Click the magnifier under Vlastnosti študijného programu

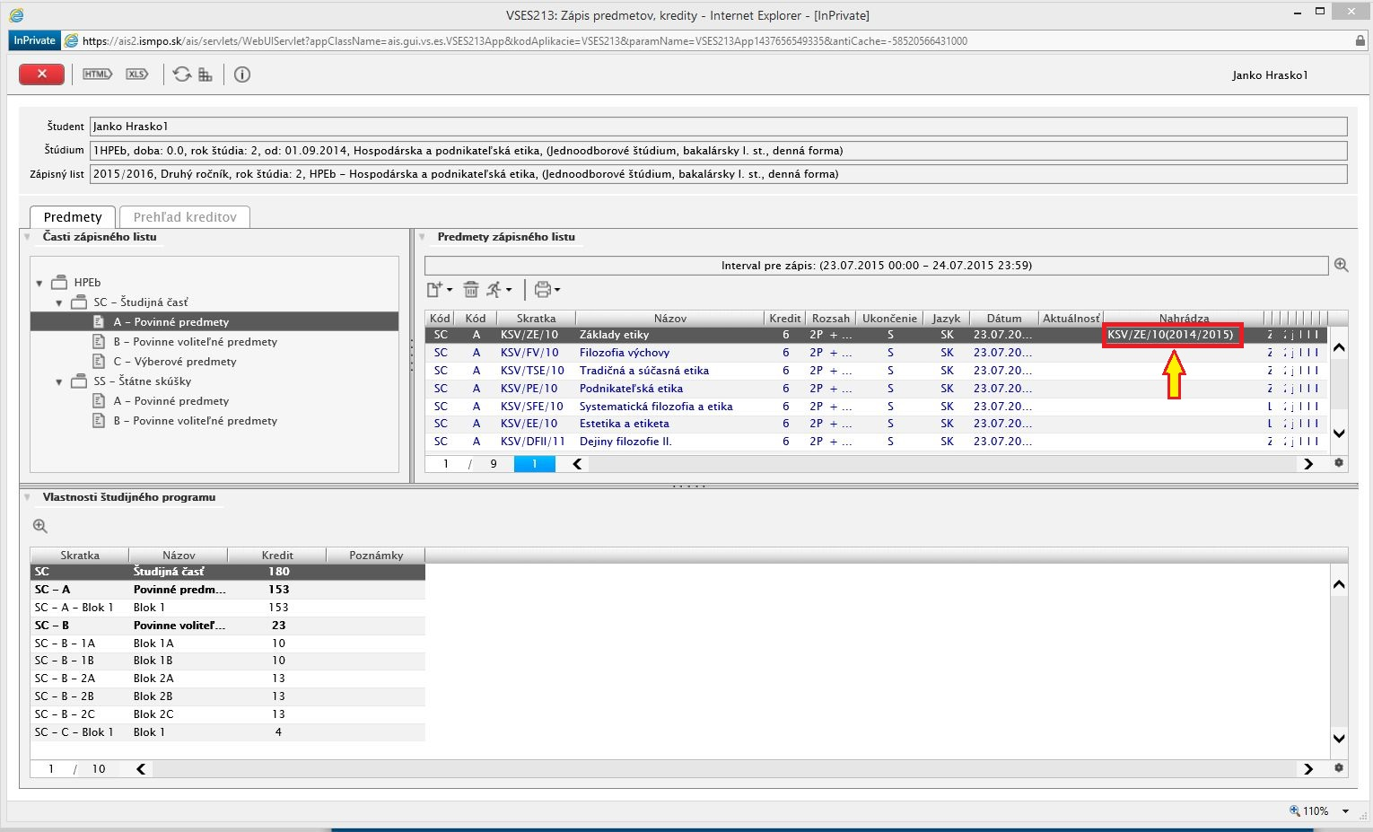(39, 526)
